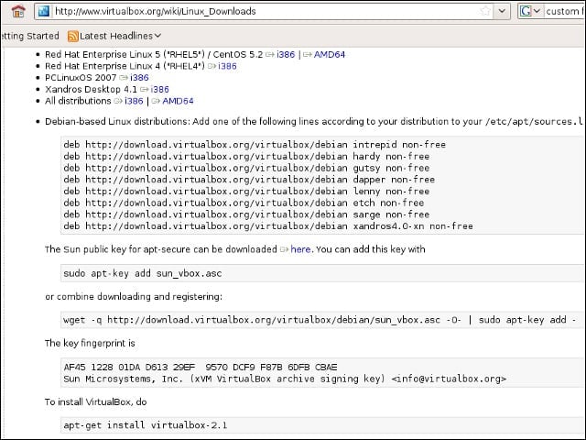The image size is (586, 440).
Task: Open the Getting Started bookmark
Action: [29, 36]
